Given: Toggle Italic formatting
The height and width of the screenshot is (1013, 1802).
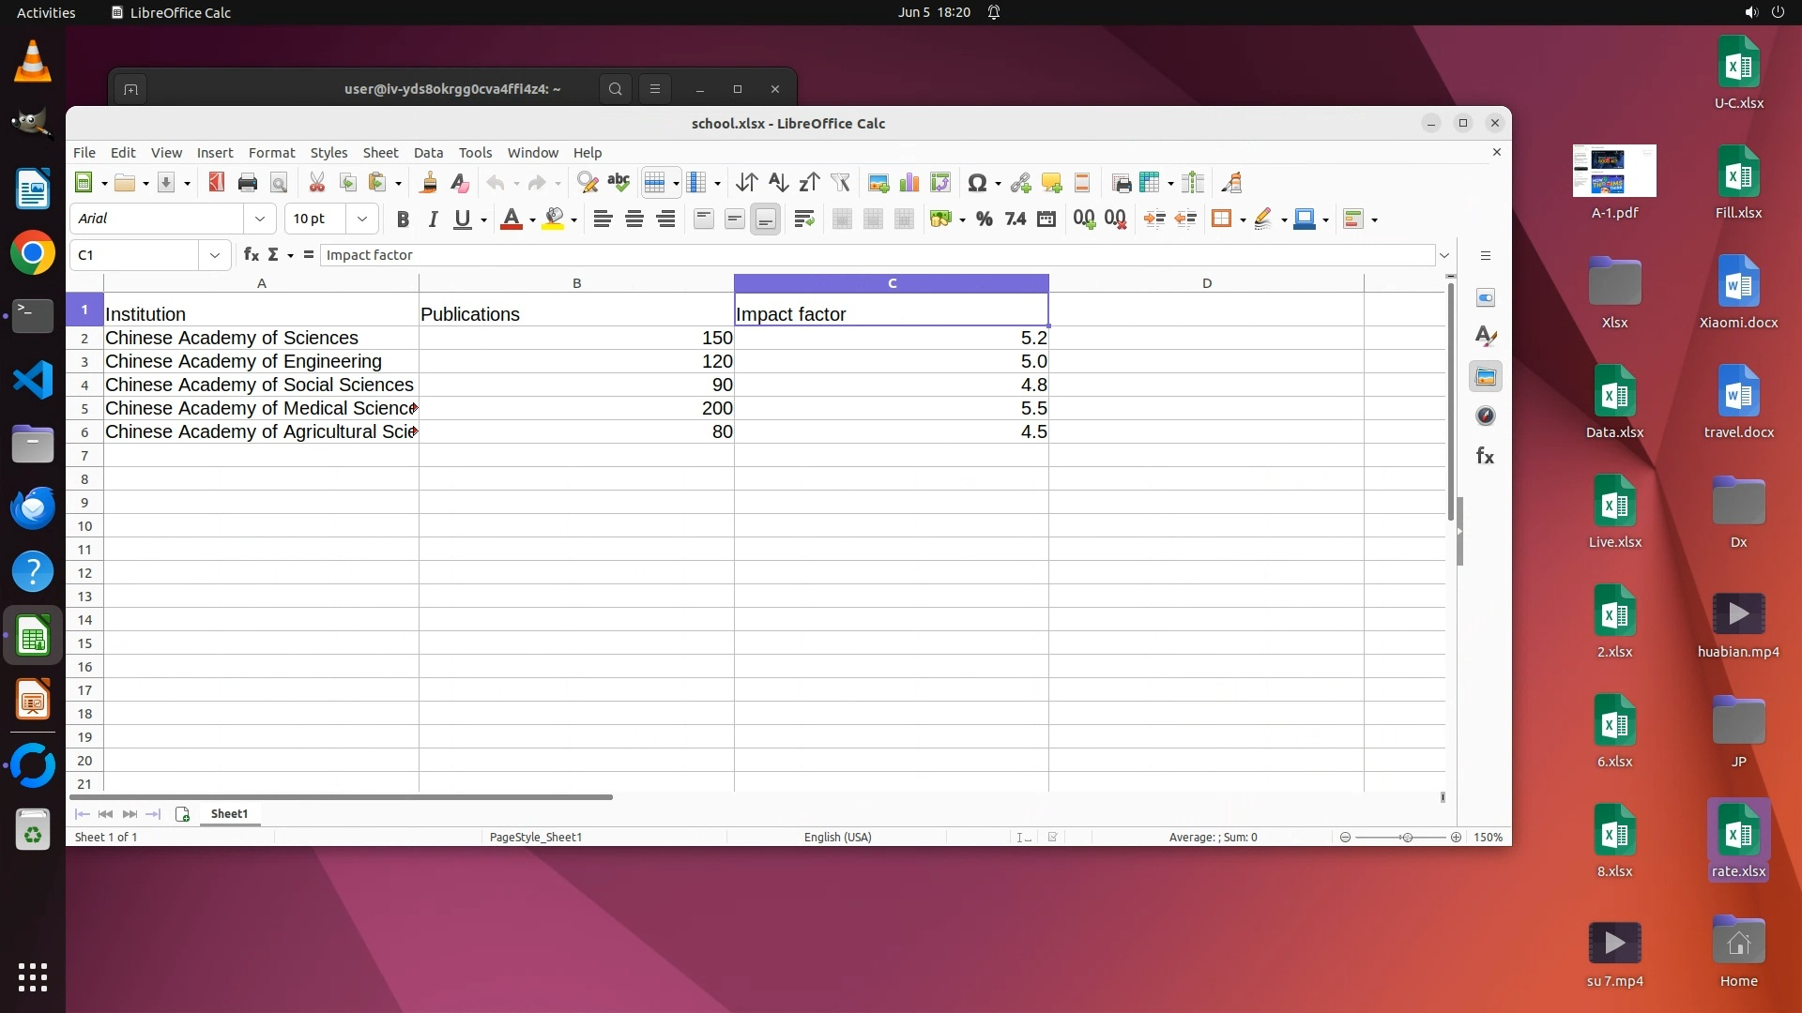Looking at the screenshot, I should click(x=433, y=219).
